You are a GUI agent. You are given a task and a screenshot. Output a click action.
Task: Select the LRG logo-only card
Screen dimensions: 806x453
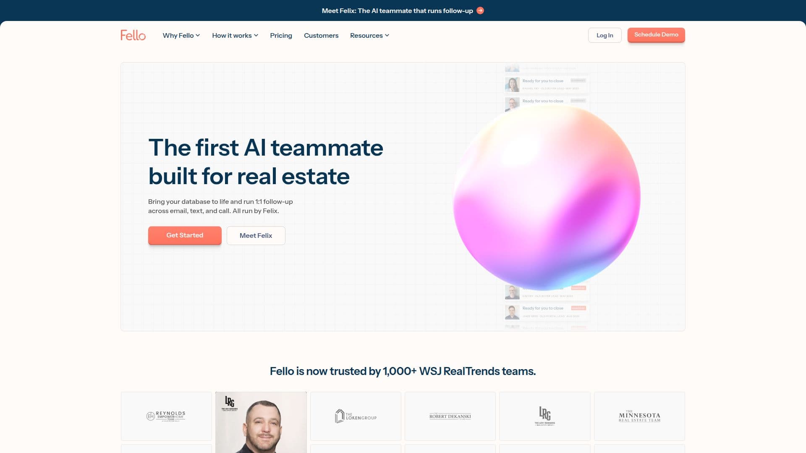pyautogui.click(x=545, y=416)
